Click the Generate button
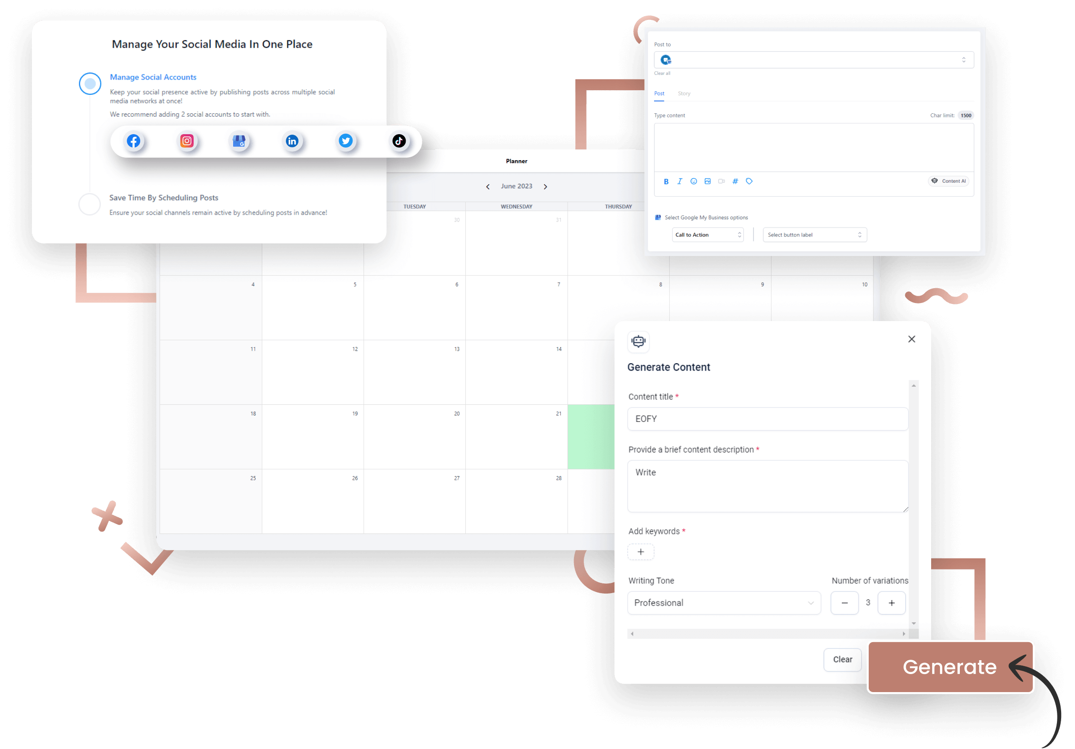1075x749 pixels. (x=949, y=667)
